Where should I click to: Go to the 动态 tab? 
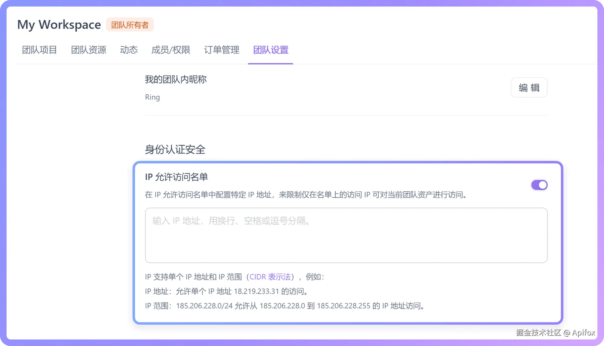(129, 50)
